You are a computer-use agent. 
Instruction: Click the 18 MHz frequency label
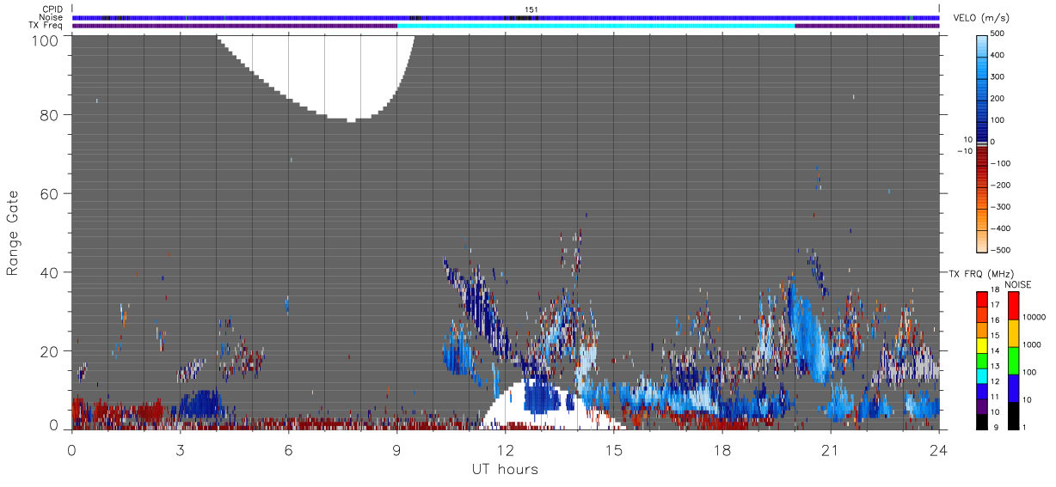pos(993,291)
